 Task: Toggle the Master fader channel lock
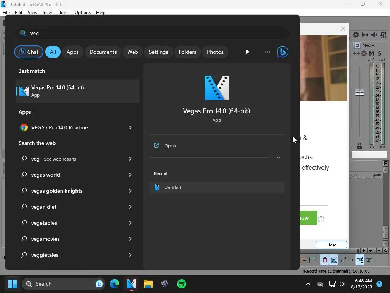pos(360,146)
